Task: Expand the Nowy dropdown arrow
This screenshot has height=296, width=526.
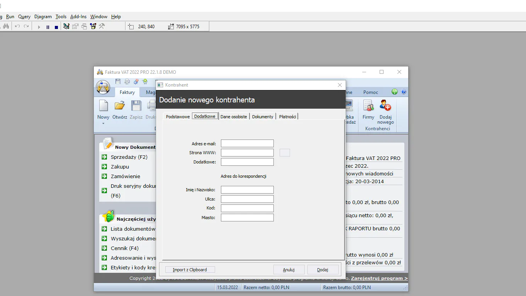Action: (x=103, y=124)
